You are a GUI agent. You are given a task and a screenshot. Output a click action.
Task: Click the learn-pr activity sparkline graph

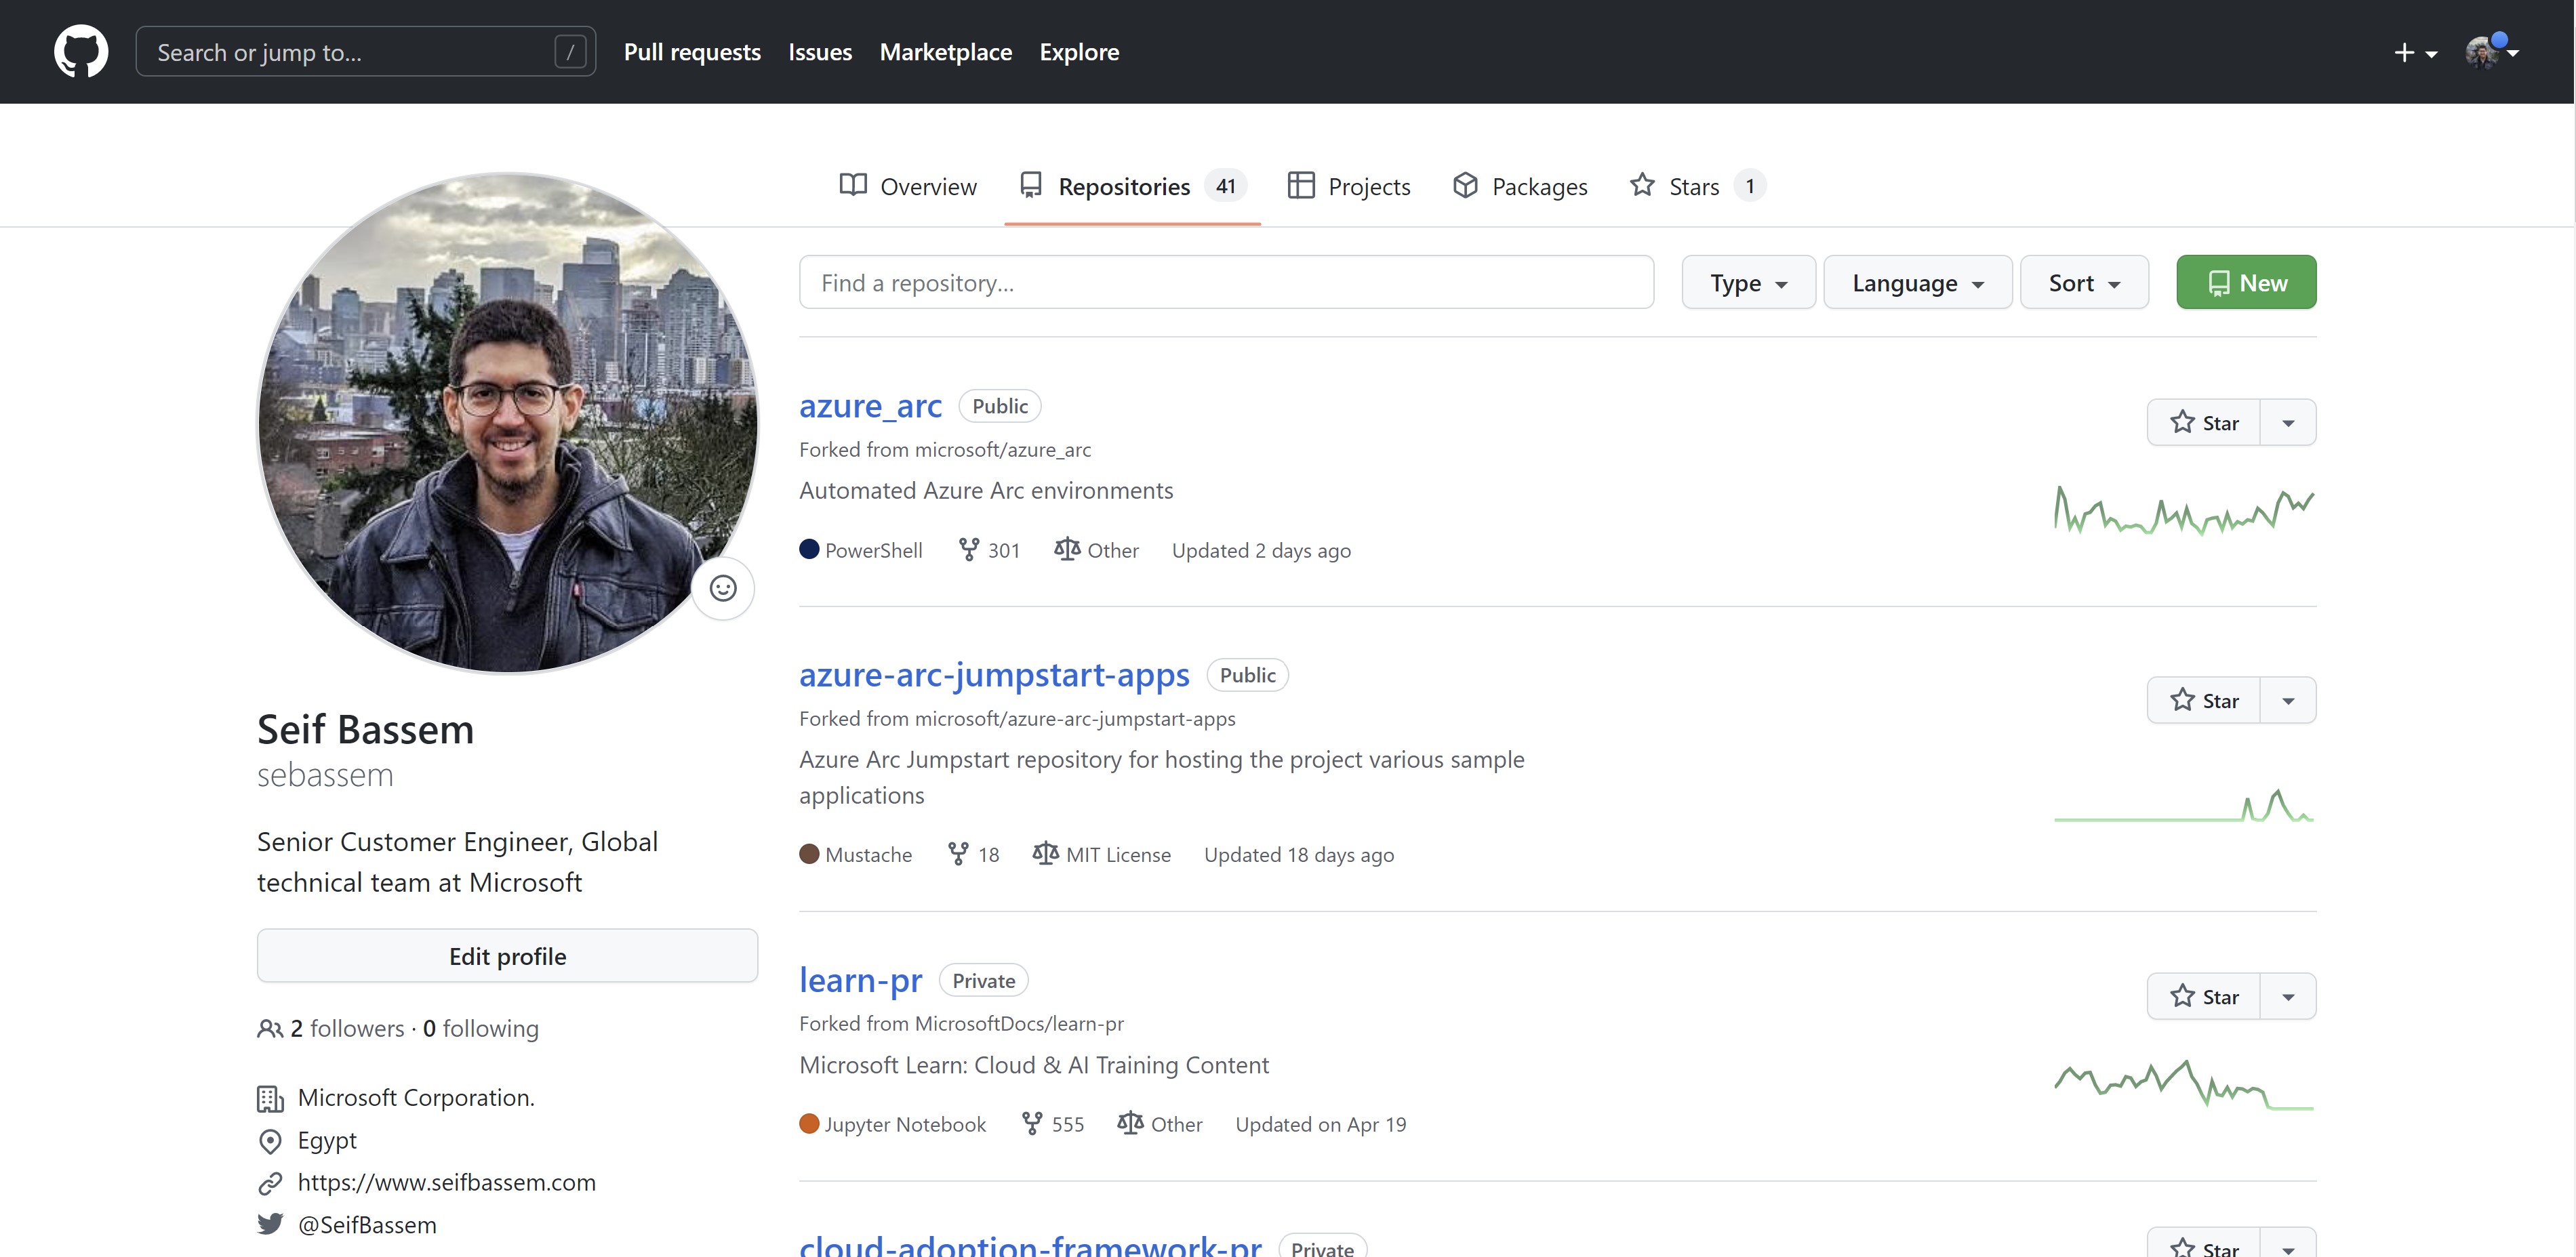pos(2184,1084)
